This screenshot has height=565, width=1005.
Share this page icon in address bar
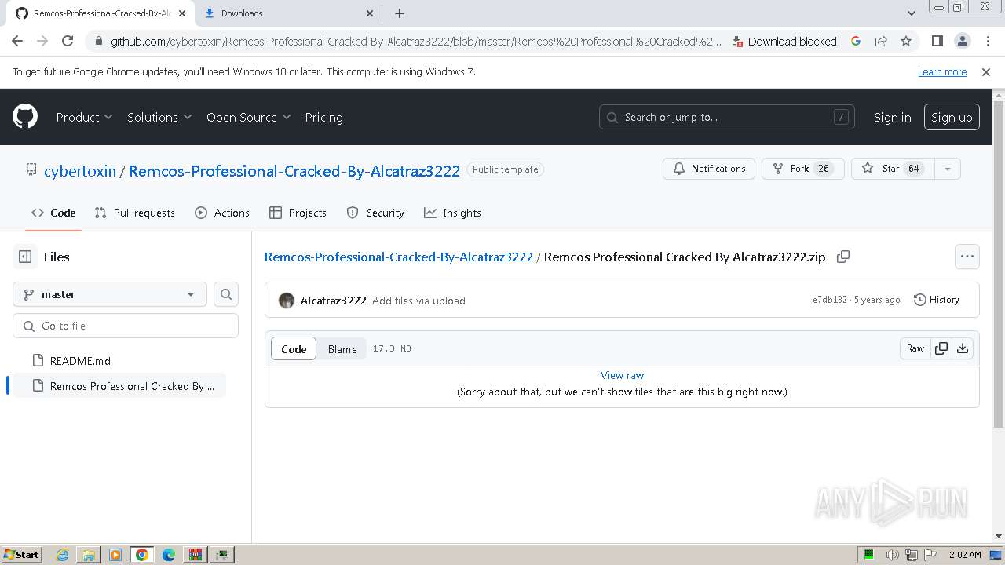[881, 41]
